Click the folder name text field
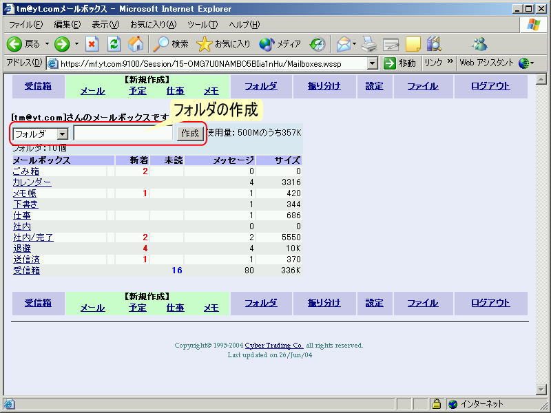The width and height of the screenshot is (551, 413). pyautogui.click(x=123, y=134)
